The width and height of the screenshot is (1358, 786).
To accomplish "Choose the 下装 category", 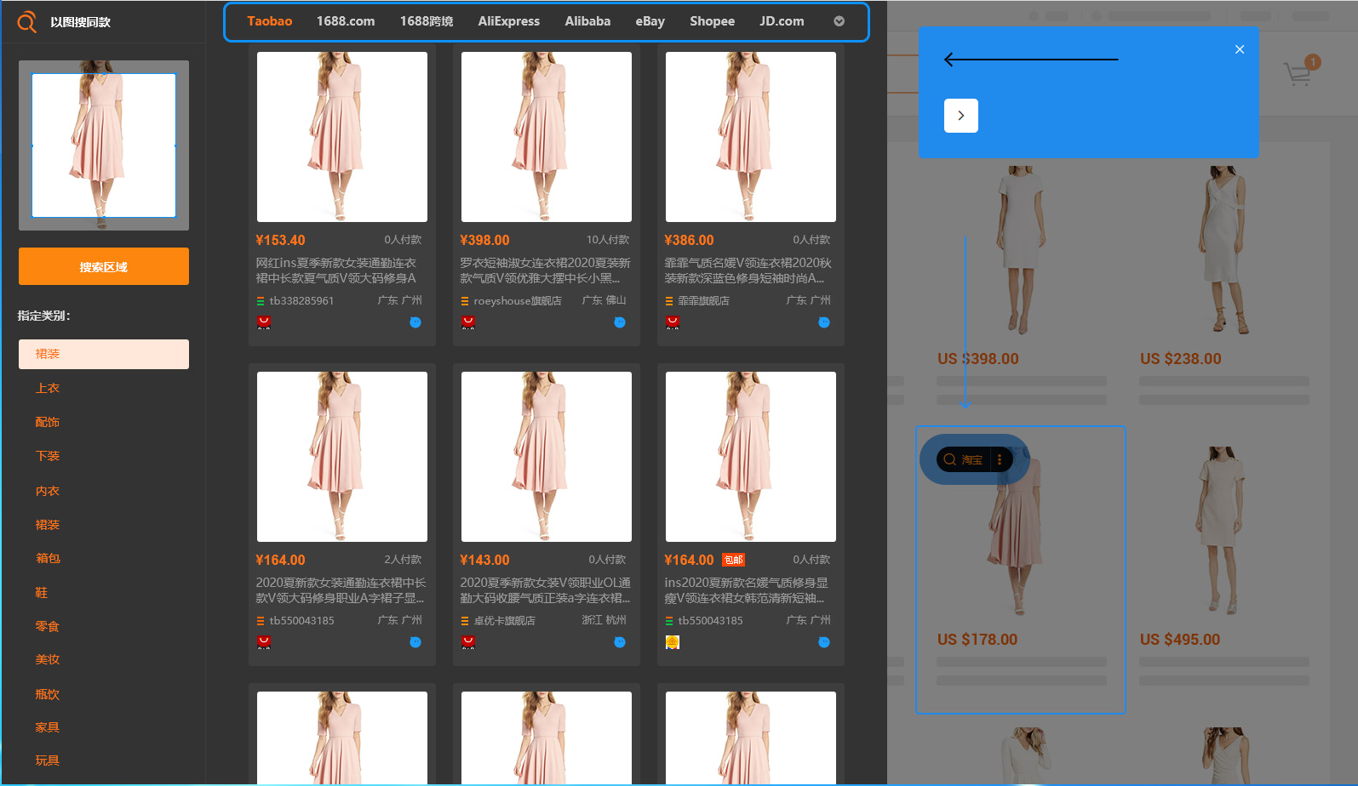I will [x=48, y=456].
